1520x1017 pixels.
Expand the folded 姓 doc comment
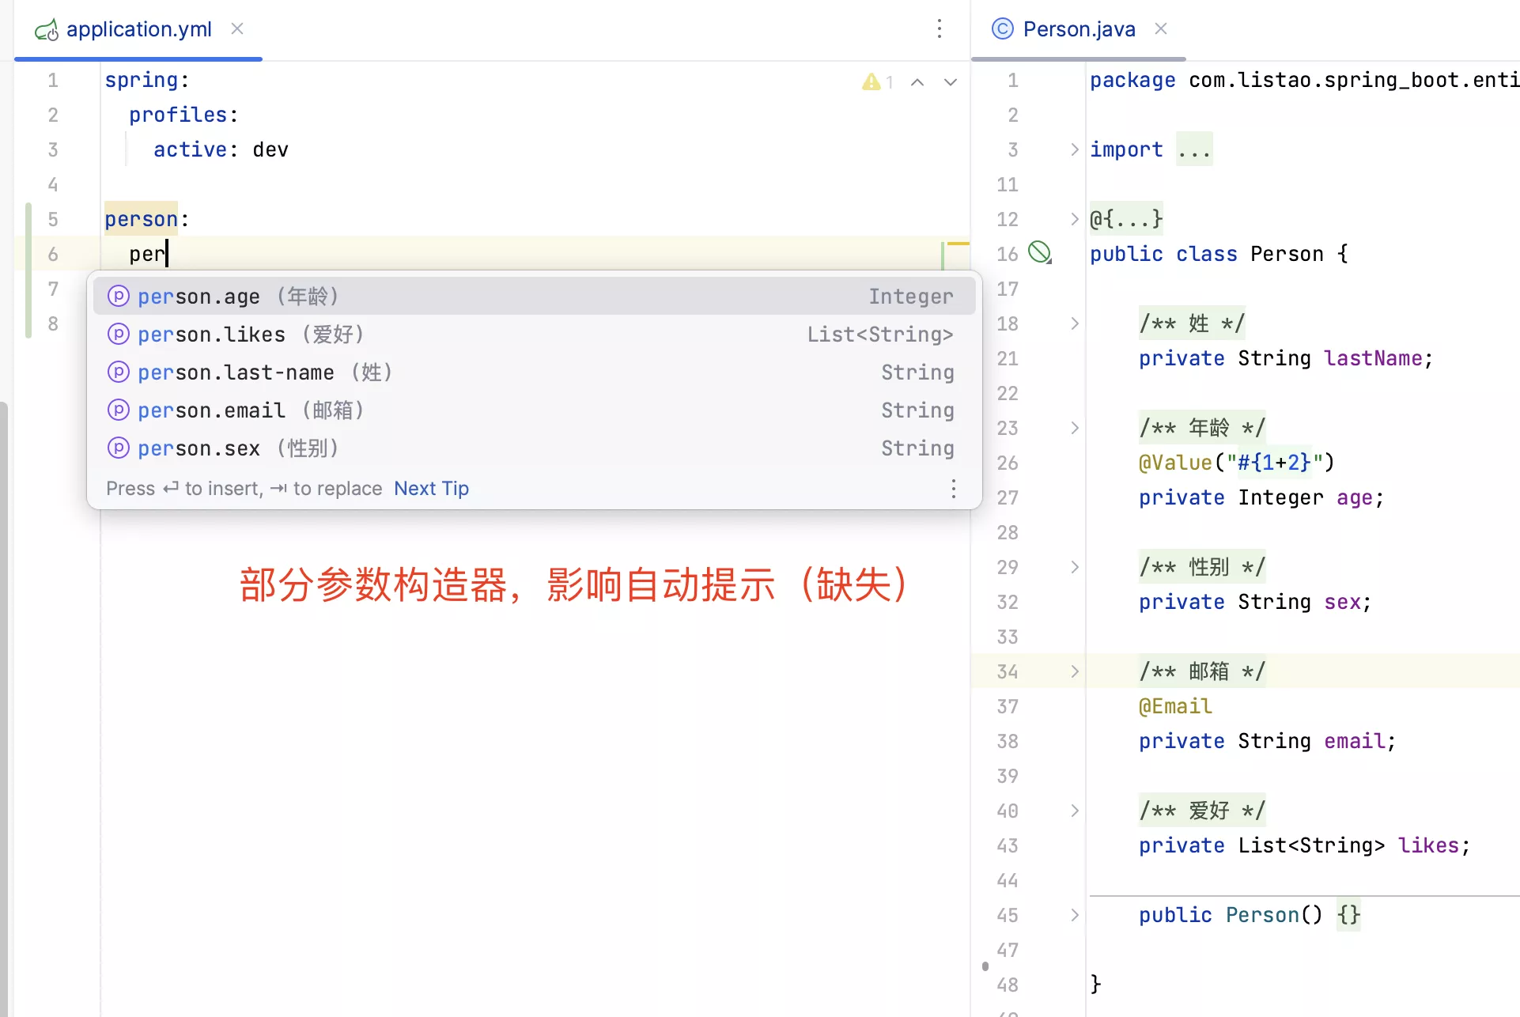pos(1074,323)
